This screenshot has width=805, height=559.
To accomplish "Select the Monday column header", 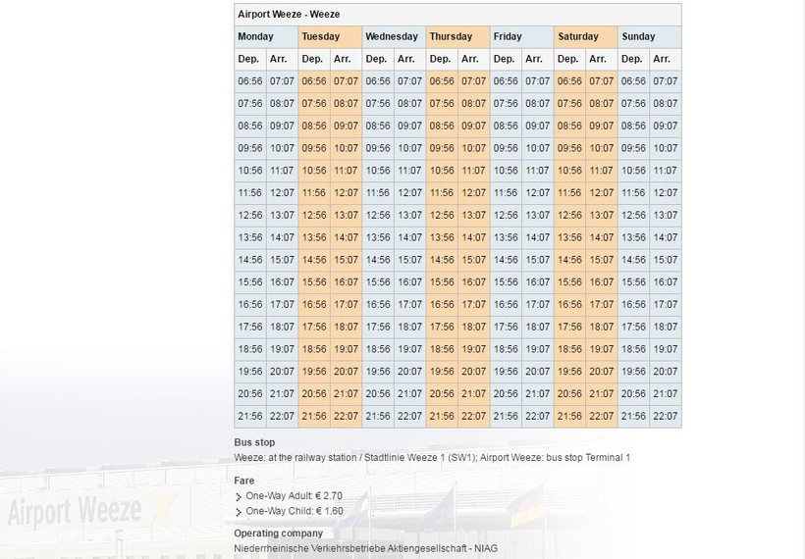I will pyautogui.click(x=256, y=36).
